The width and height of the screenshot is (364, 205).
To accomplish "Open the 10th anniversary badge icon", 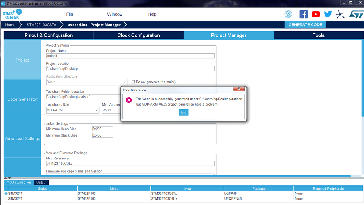I will pyautogui.click(x=288, y=14).
